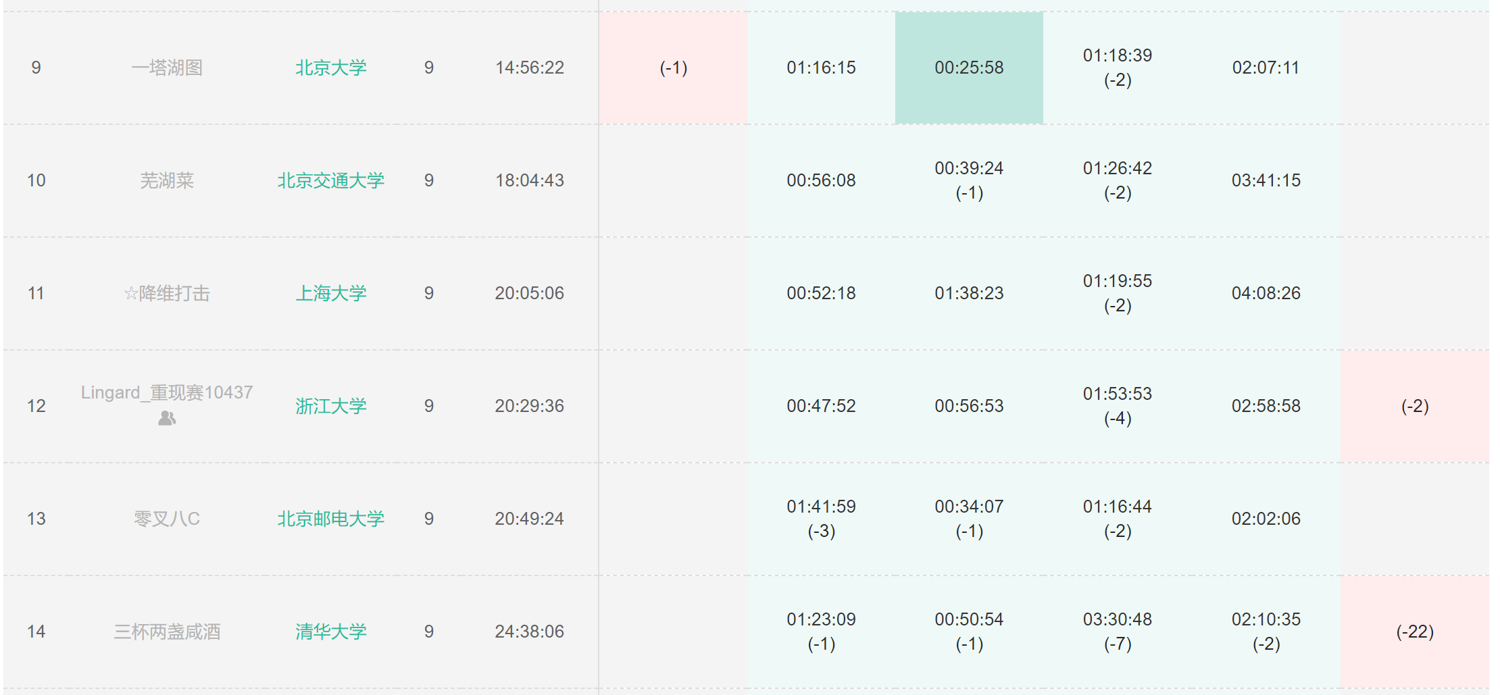The width and height of the screenshot is (1500, 695).
Task: Click the highlighted 00:25:58 first-solve cell
Action: point(969,68)
